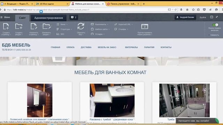Click the hanging cabinet product thumbnail
This screenshot has height=125, width=223.
point(40,100)
